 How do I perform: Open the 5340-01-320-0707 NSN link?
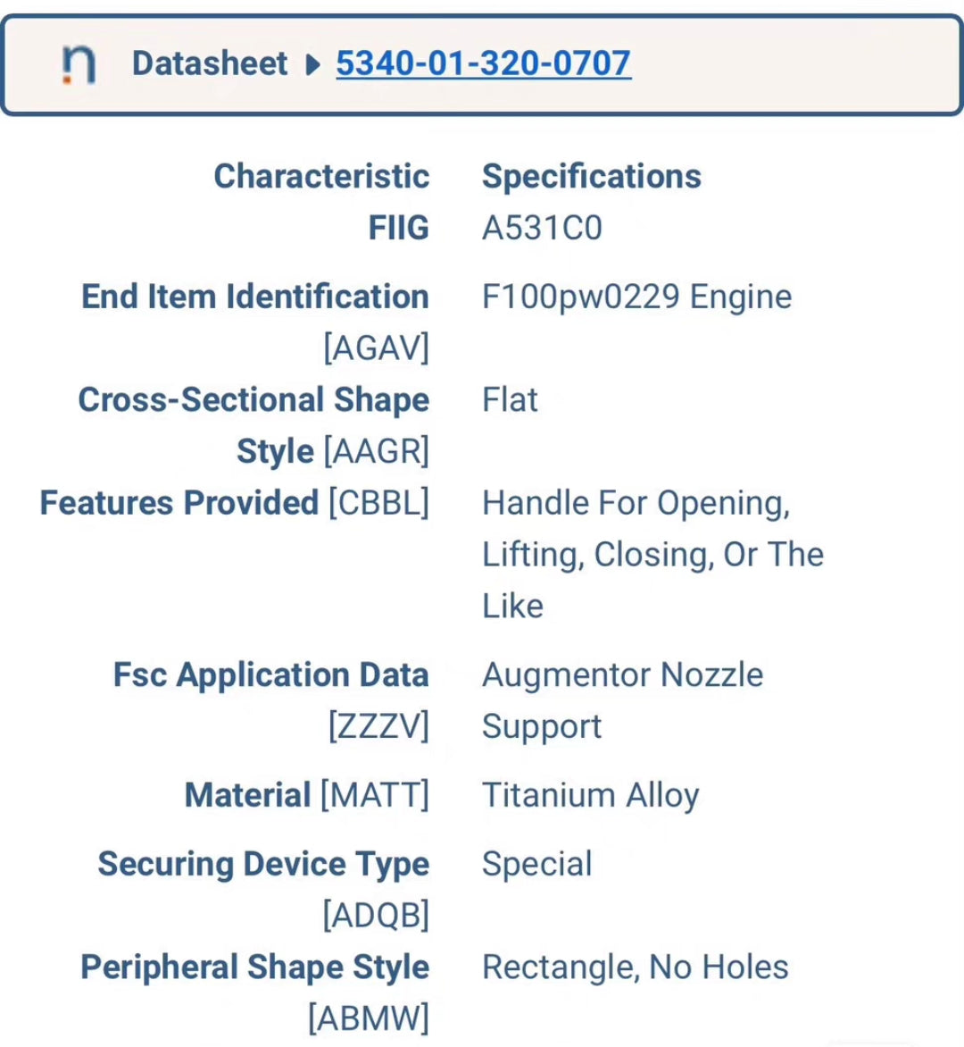[x=483, y=63]
